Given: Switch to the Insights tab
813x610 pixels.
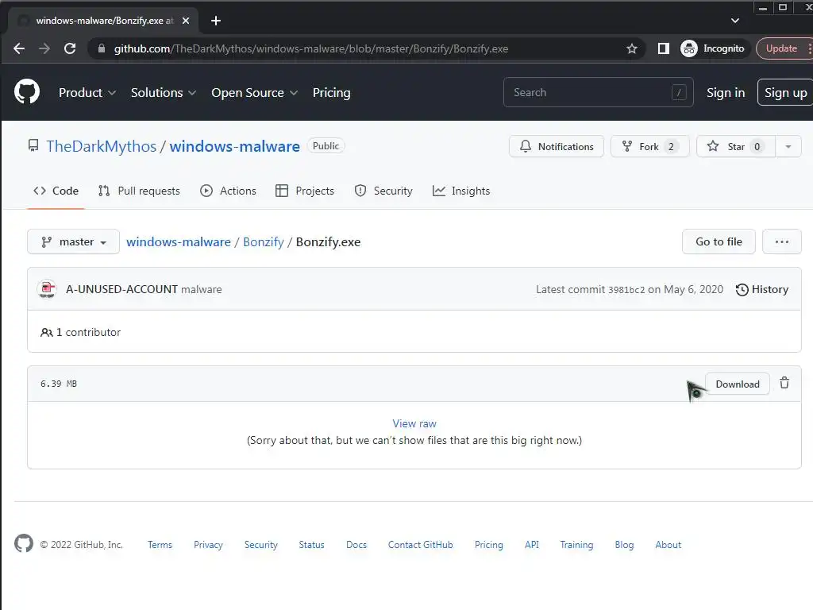Looking at the screenshot, I should coord(461,191).
